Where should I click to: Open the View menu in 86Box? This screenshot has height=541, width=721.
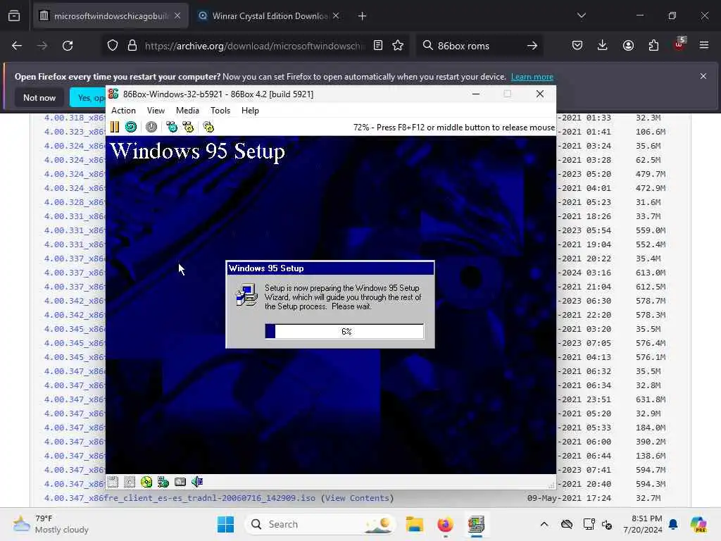(156, 111)
